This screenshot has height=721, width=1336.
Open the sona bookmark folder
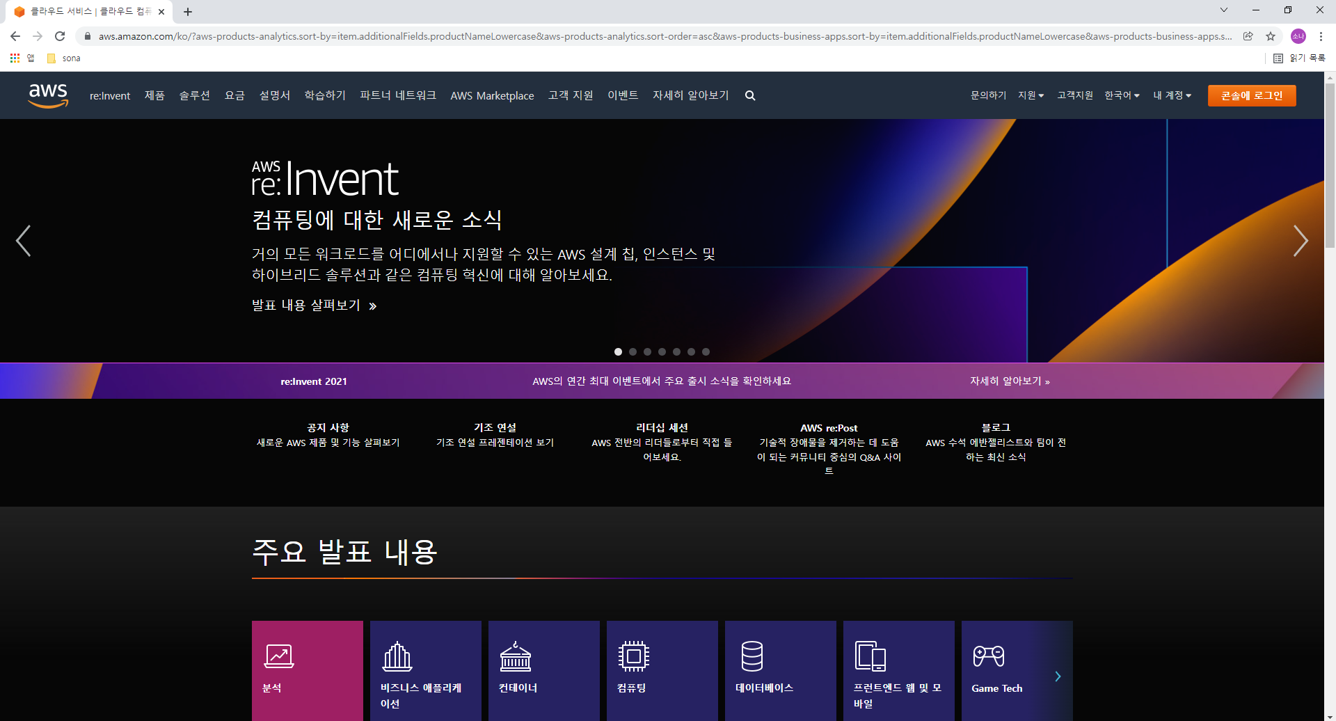tap(63, 58)
